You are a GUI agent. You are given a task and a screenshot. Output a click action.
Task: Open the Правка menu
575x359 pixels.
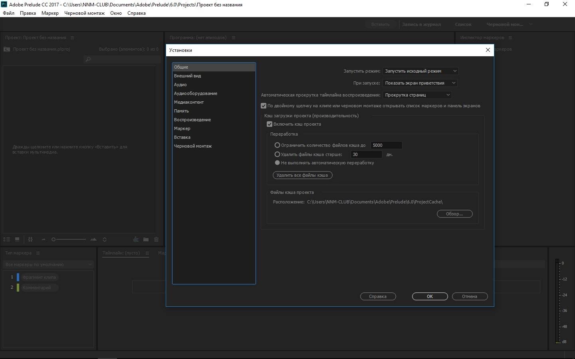pyautogui.click(x=28, y=13)
